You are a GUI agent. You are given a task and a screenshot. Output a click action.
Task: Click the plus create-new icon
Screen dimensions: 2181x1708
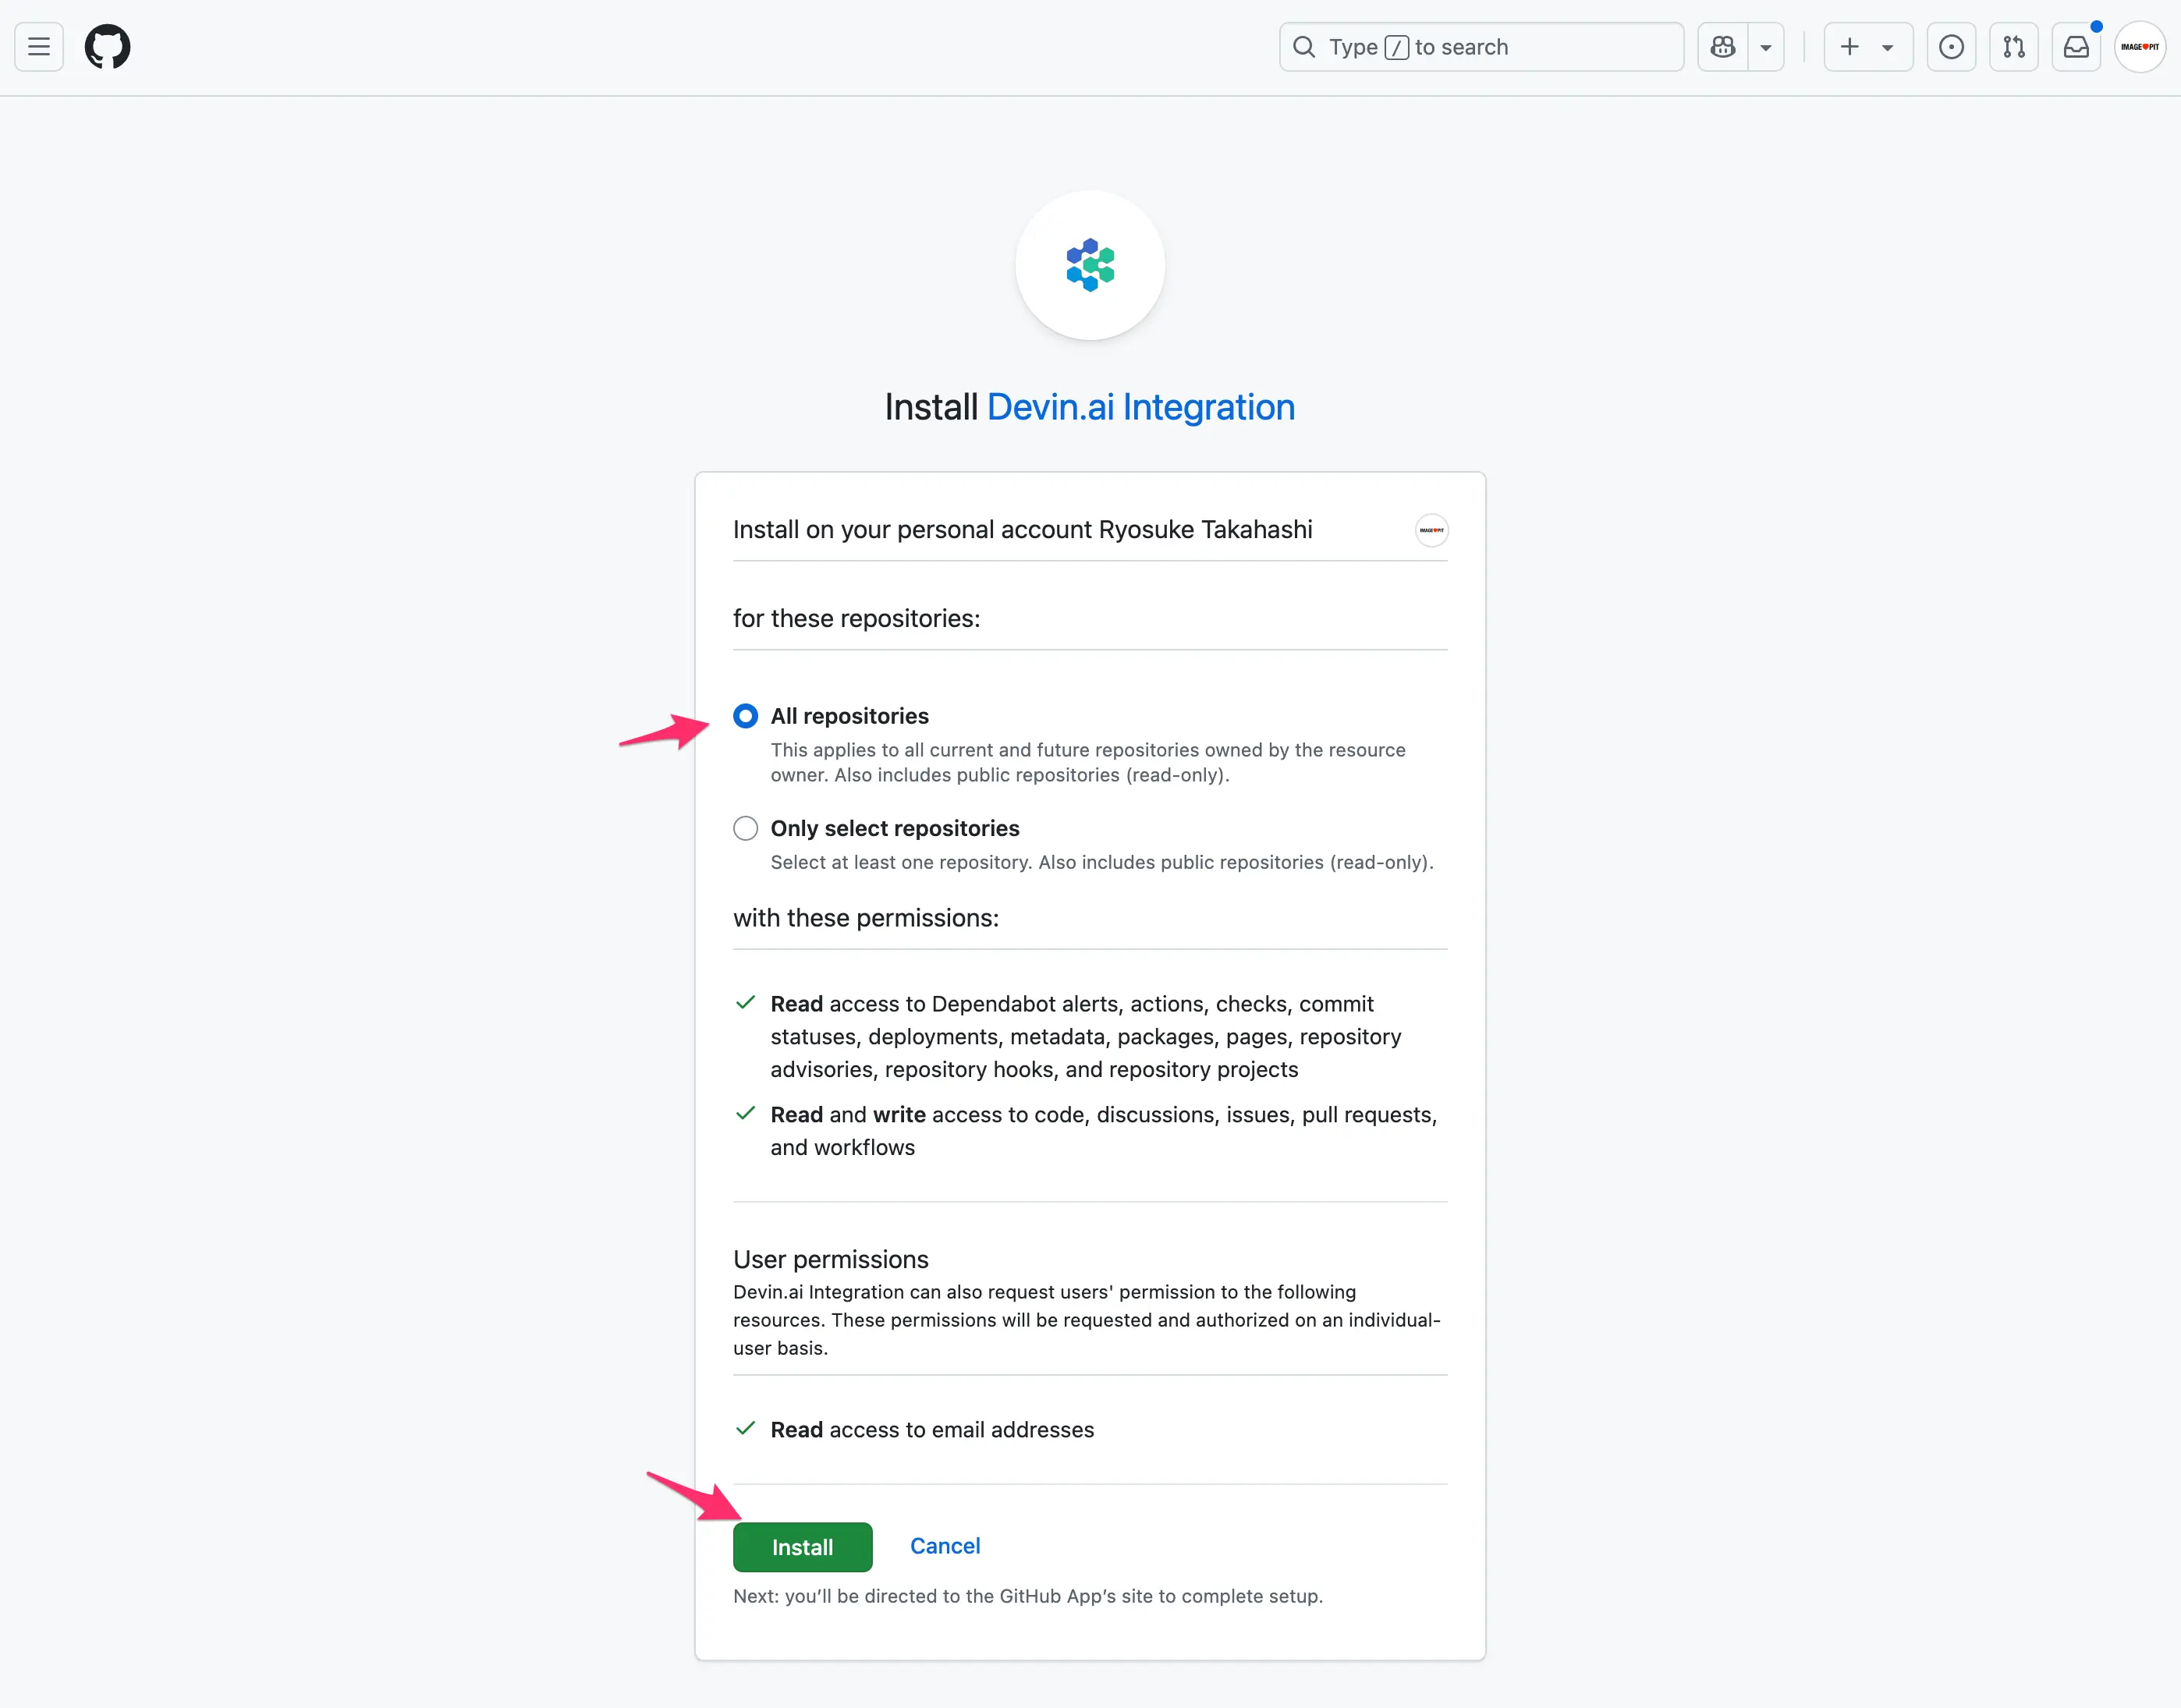tap(1850, 47)
